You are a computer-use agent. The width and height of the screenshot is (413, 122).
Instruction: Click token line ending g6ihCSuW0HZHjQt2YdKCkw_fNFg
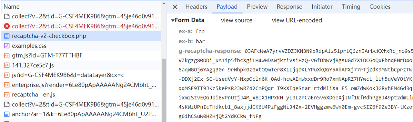pyautogui.click(x=220, y=116)
